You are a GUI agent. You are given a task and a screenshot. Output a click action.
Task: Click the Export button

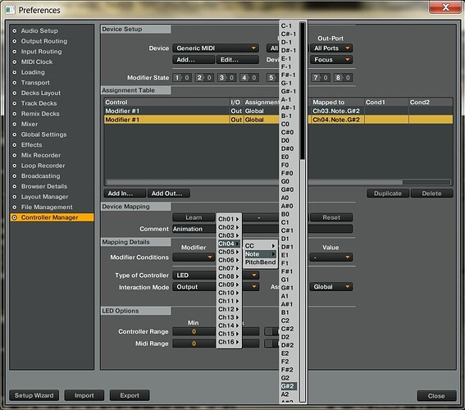coord(130,395)
